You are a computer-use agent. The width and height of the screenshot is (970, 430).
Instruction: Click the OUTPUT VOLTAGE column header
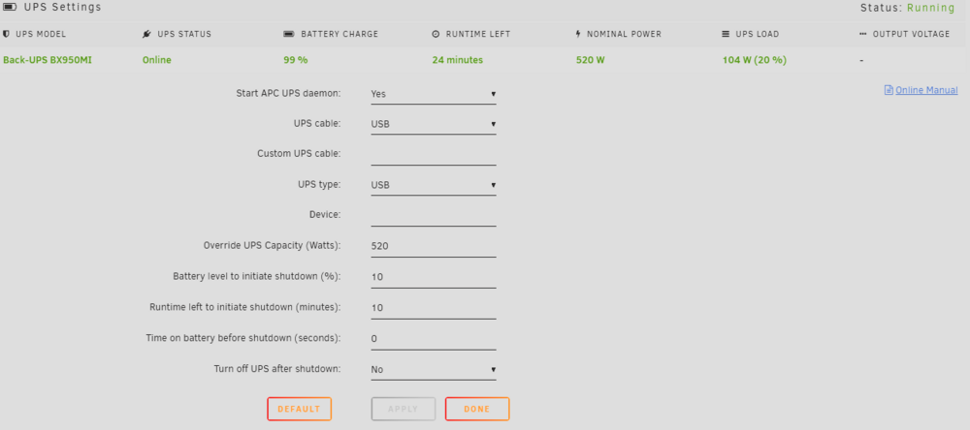(x=911, y=34)
